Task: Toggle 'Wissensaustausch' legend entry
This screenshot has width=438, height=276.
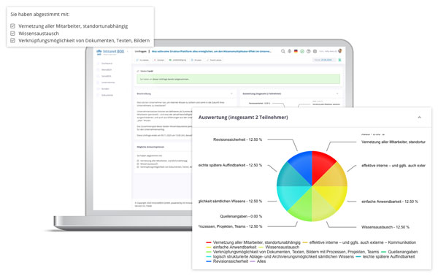Action: pyautogui.click(x=279, y=247)
